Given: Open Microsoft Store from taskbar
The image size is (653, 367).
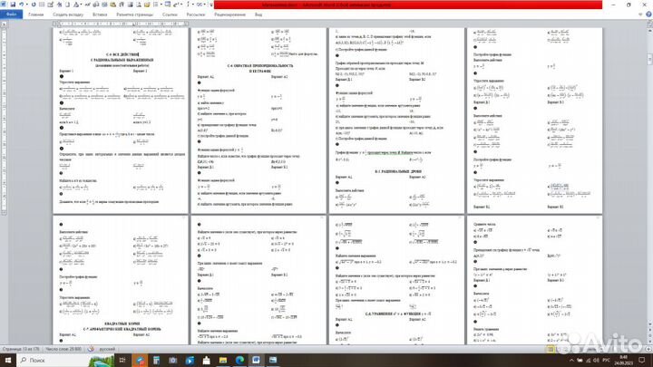Looking at the screenshot, I should click(206, 360).
